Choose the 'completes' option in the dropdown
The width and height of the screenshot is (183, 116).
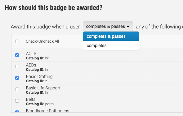click(111, 45)
